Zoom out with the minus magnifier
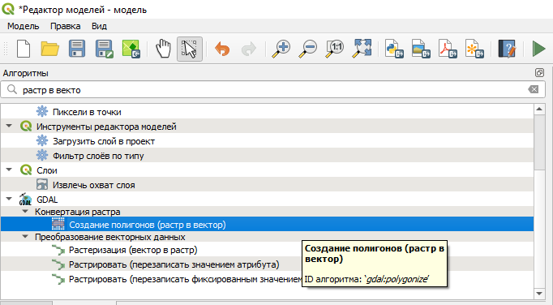Viewport: 553px width, 305px height. click(307, 49)
